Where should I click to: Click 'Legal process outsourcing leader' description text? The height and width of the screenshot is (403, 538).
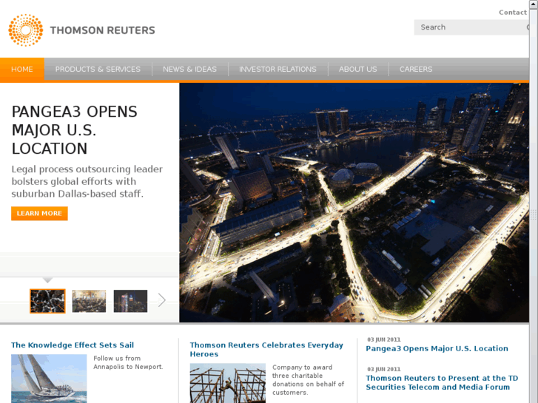point(87,181)
